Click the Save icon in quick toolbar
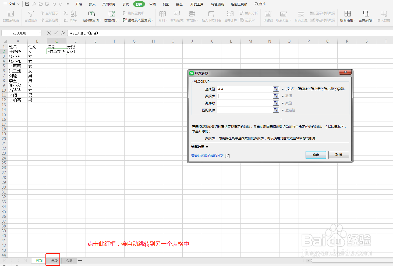This screenshot has height=266, width=393. pos(27,4)
